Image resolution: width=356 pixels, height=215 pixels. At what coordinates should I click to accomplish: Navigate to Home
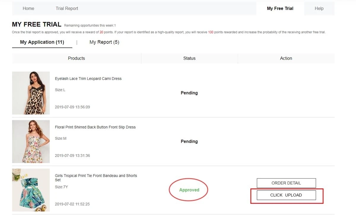(28, 8)
